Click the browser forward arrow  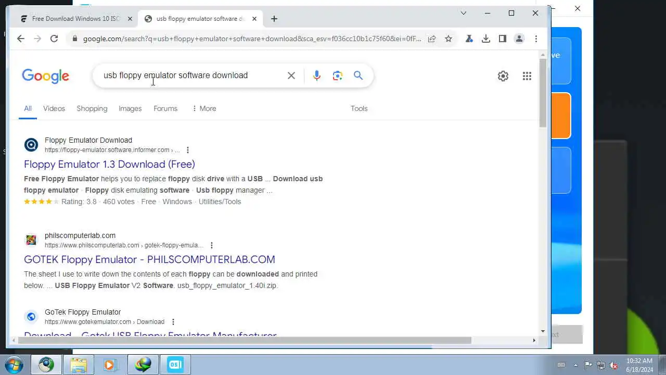point(37,39)
